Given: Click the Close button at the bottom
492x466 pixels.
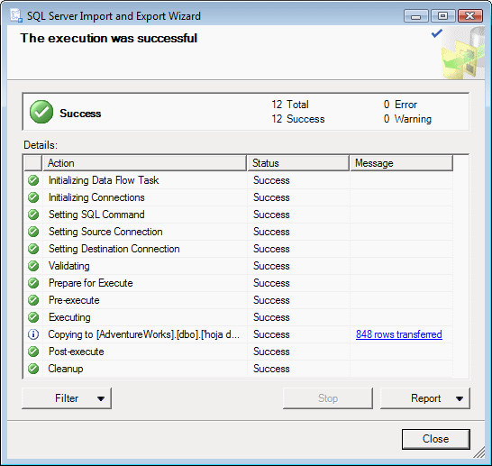Looking at the screenshot, I should click(x=436, y=439).
